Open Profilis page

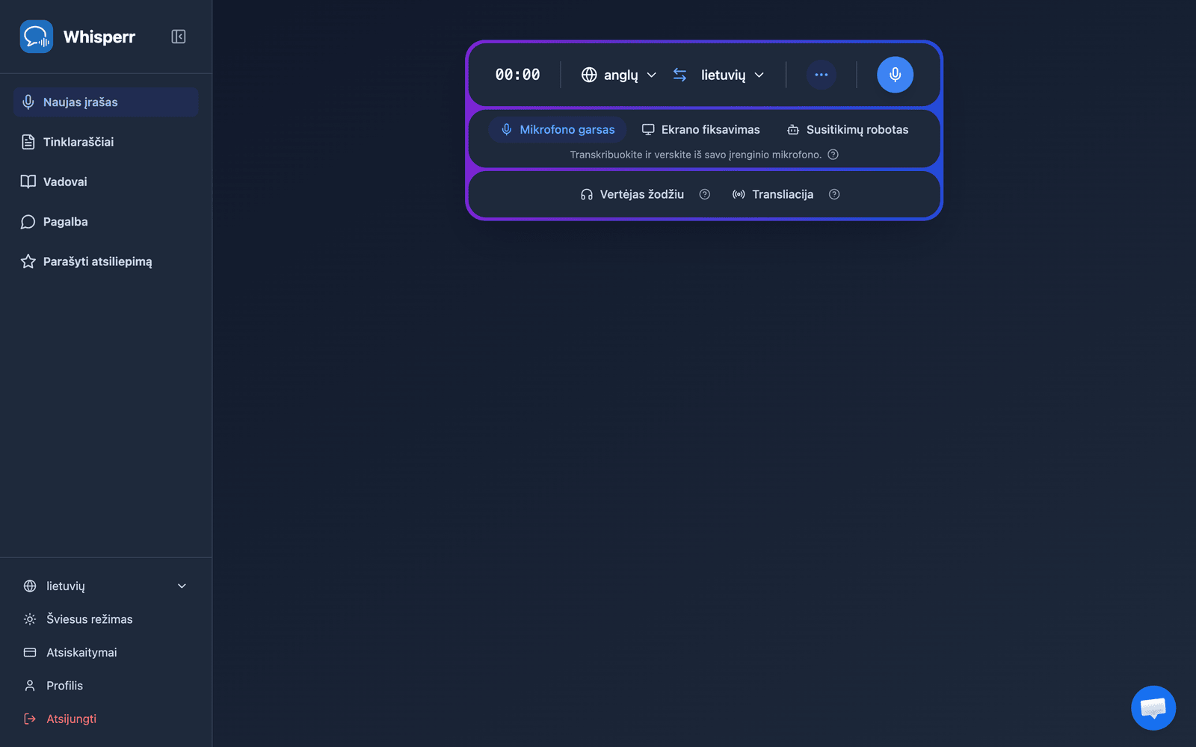105,686
